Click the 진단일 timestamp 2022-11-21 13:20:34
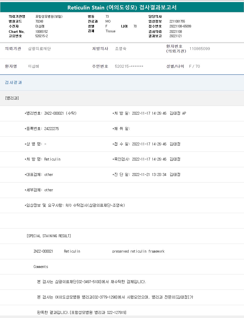Viewport: 244px width, 318px height. click(149, 175)
